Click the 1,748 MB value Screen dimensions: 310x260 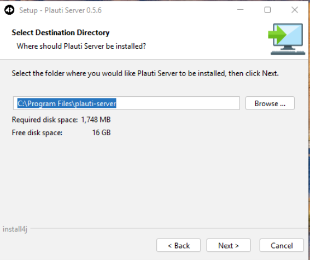pos(96,119)
